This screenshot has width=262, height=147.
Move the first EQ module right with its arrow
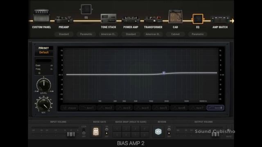point(93,9)
